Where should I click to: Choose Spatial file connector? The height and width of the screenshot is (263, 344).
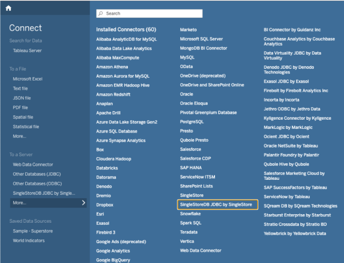(23, 117)
